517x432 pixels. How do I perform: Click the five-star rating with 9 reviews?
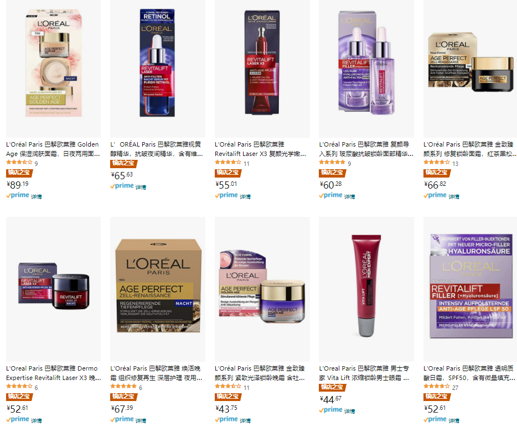pyautogui.click(x=332, y=162)
